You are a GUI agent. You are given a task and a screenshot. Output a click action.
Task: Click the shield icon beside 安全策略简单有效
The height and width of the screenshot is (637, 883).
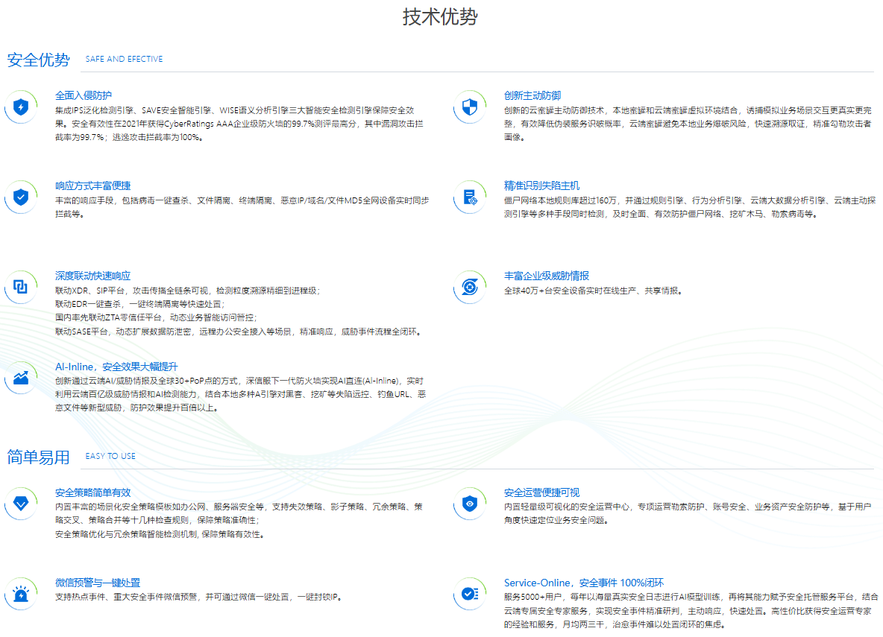(x=21, y=503)
